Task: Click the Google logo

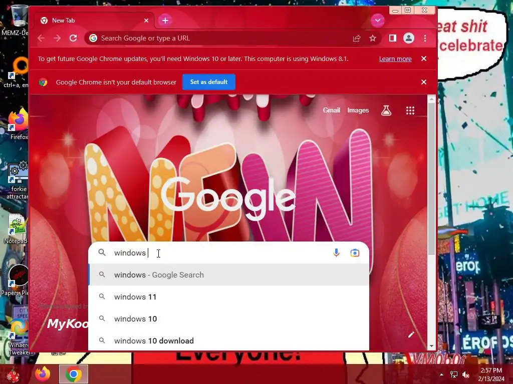Action: 228,198
